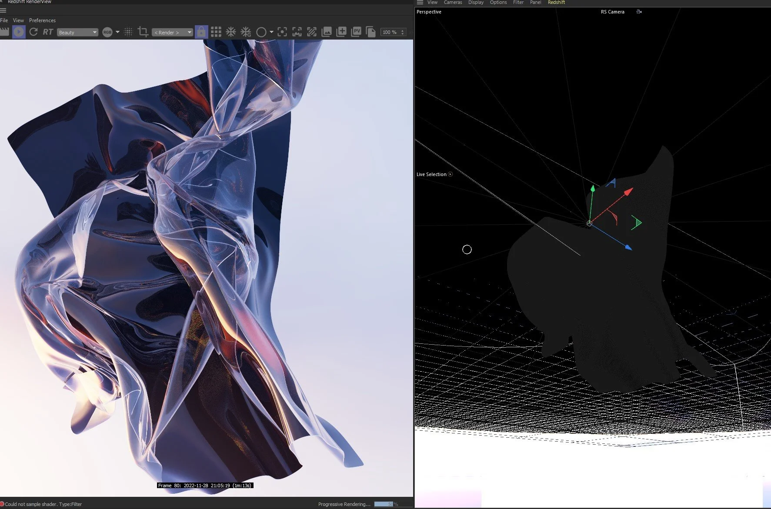Click the Live Selection tool label

(431, 174)
